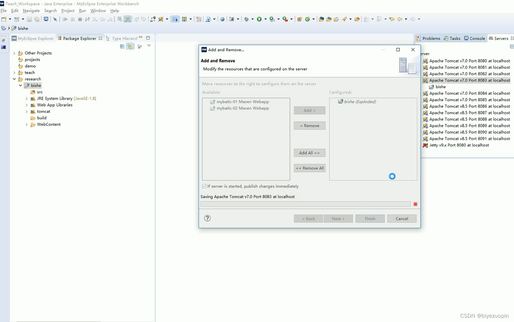This screenshot has height=322, width=514.
Task: Expand the teach project node
Action: pyautogui.click(x=14, y=73)
